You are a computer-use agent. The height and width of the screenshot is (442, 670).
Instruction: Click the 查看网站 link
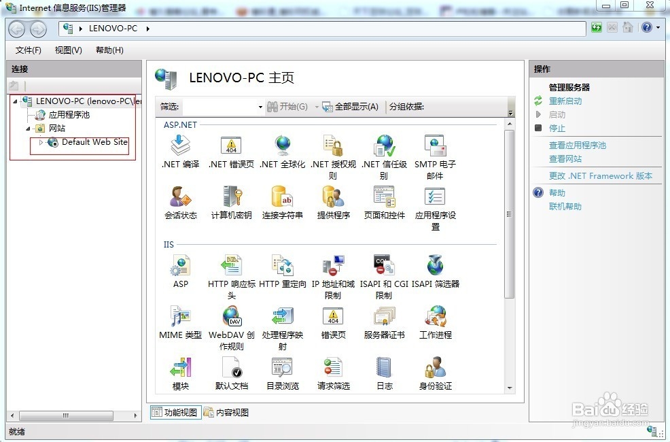point(565,159)
